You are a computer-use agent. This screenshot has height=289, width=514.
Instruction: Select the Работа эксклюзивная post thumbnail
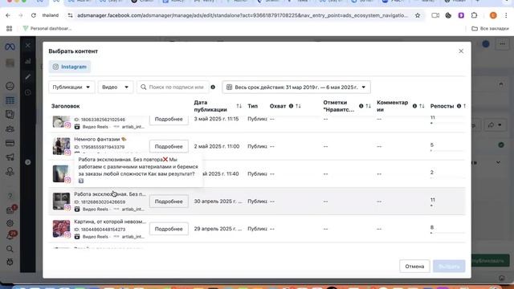click(61, 201)
